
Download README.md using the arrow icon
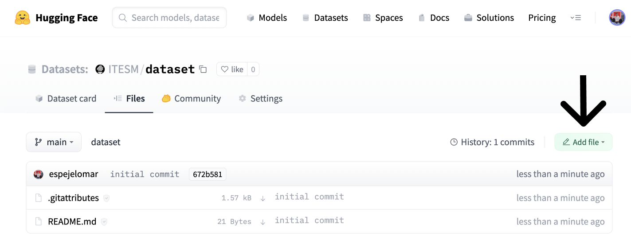[x=263, y=222]
